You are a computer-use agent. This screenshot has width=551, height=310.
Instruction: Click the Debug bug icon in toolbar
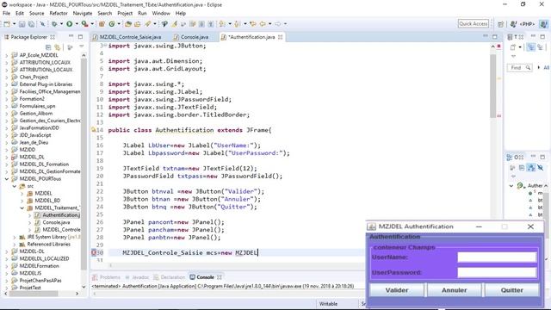(x=54, y=24)
